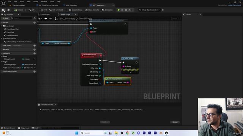Add a new variable with plus icon
The height and width of the screenshot is (136, 243).
(x=35, y=53)
